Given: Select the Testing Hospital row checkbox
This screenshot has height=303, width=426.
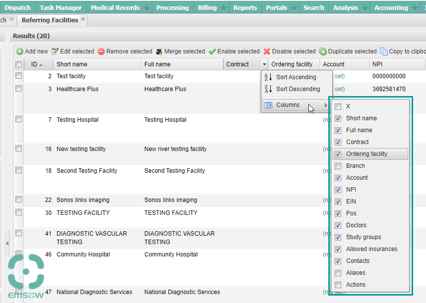Looking at the screenshot, I should click(x=18, y=119).
